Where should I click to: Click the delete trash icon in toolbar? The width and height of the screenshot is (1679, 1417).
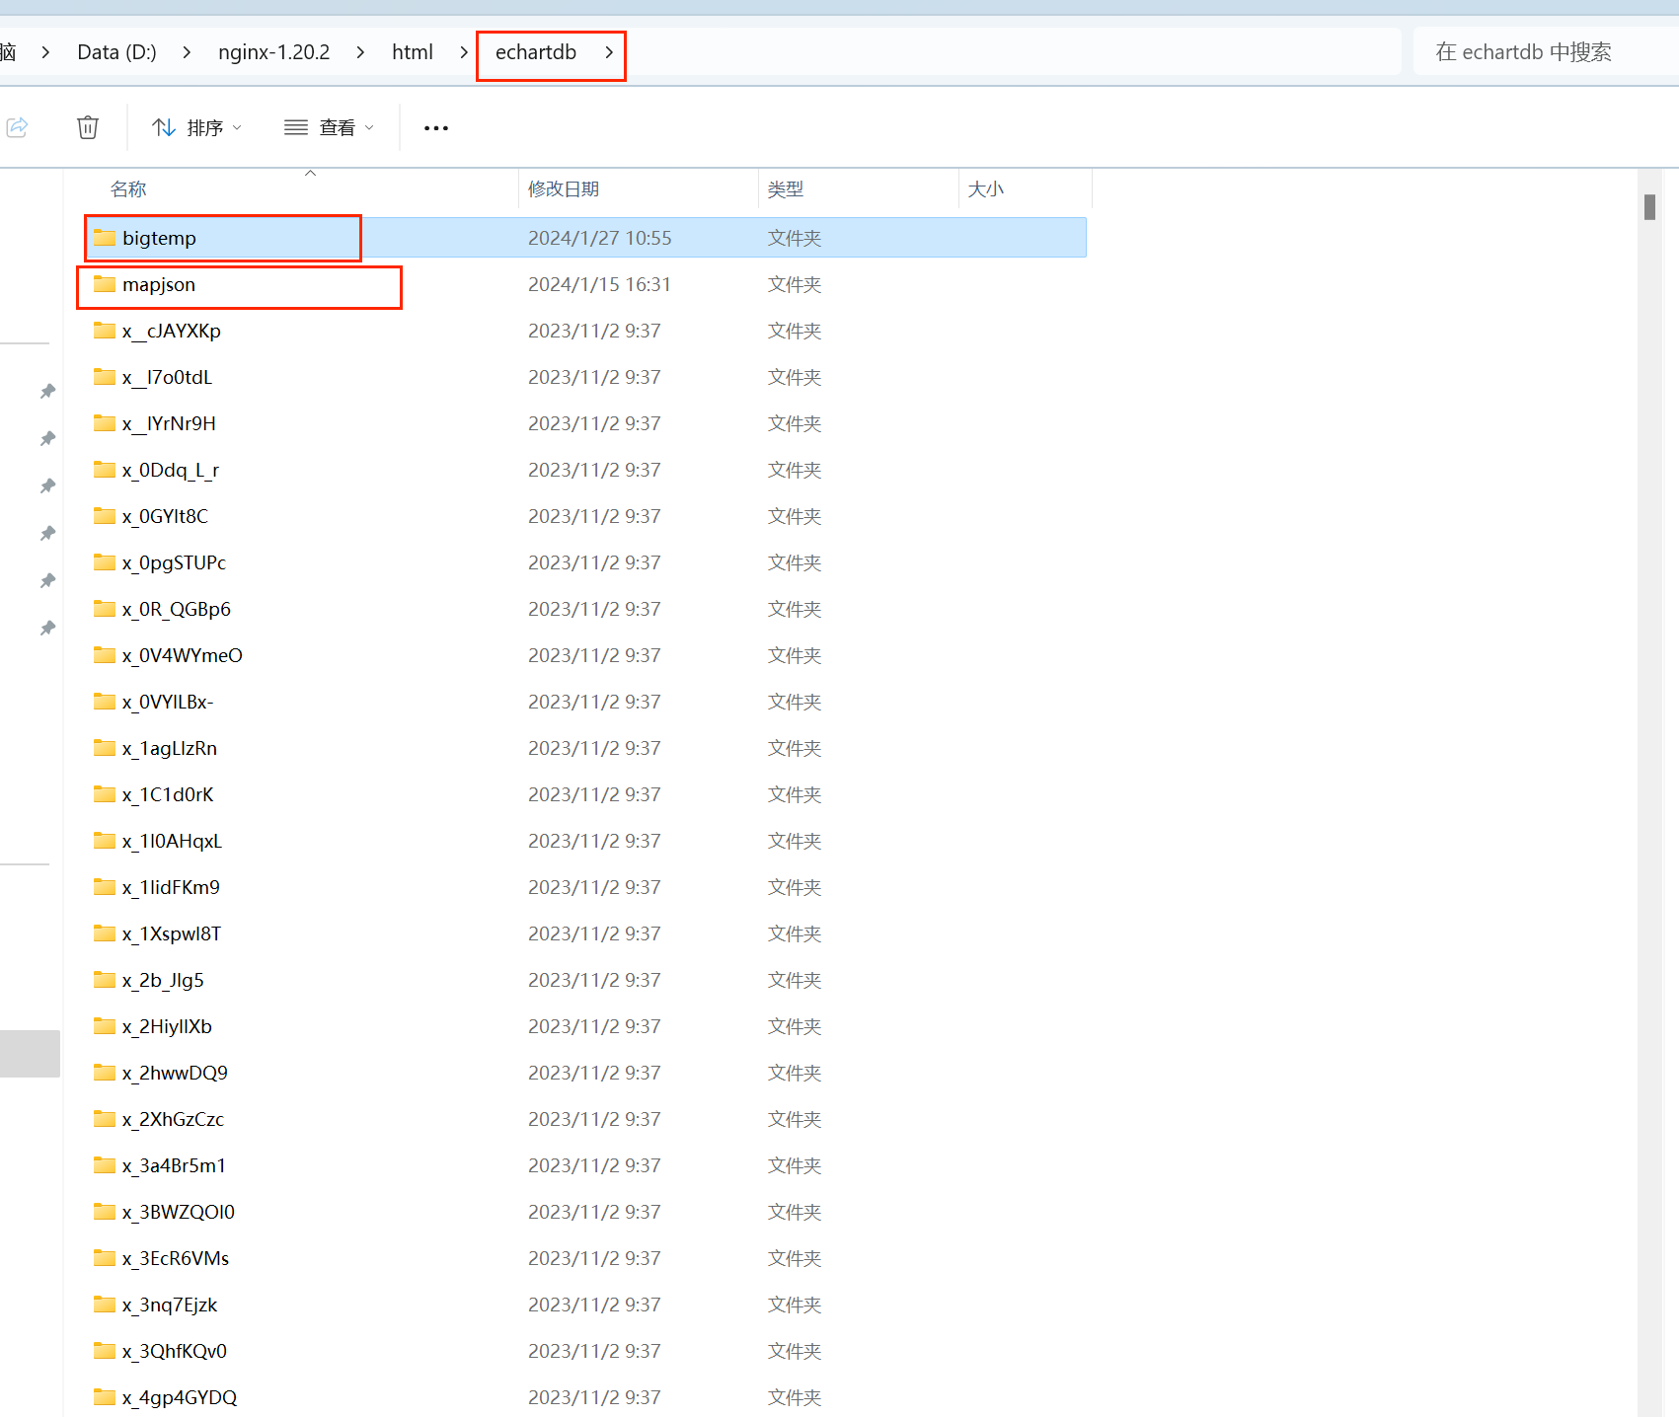88,127
